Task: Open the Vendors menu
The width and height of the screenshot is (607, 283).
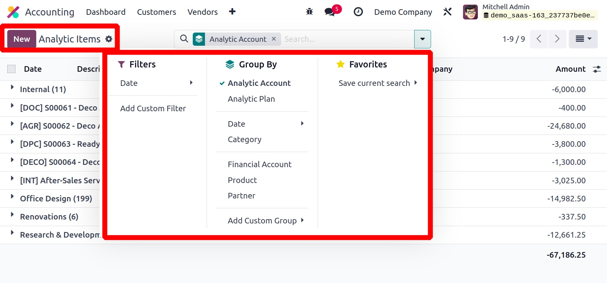Action: pos(202,12)
